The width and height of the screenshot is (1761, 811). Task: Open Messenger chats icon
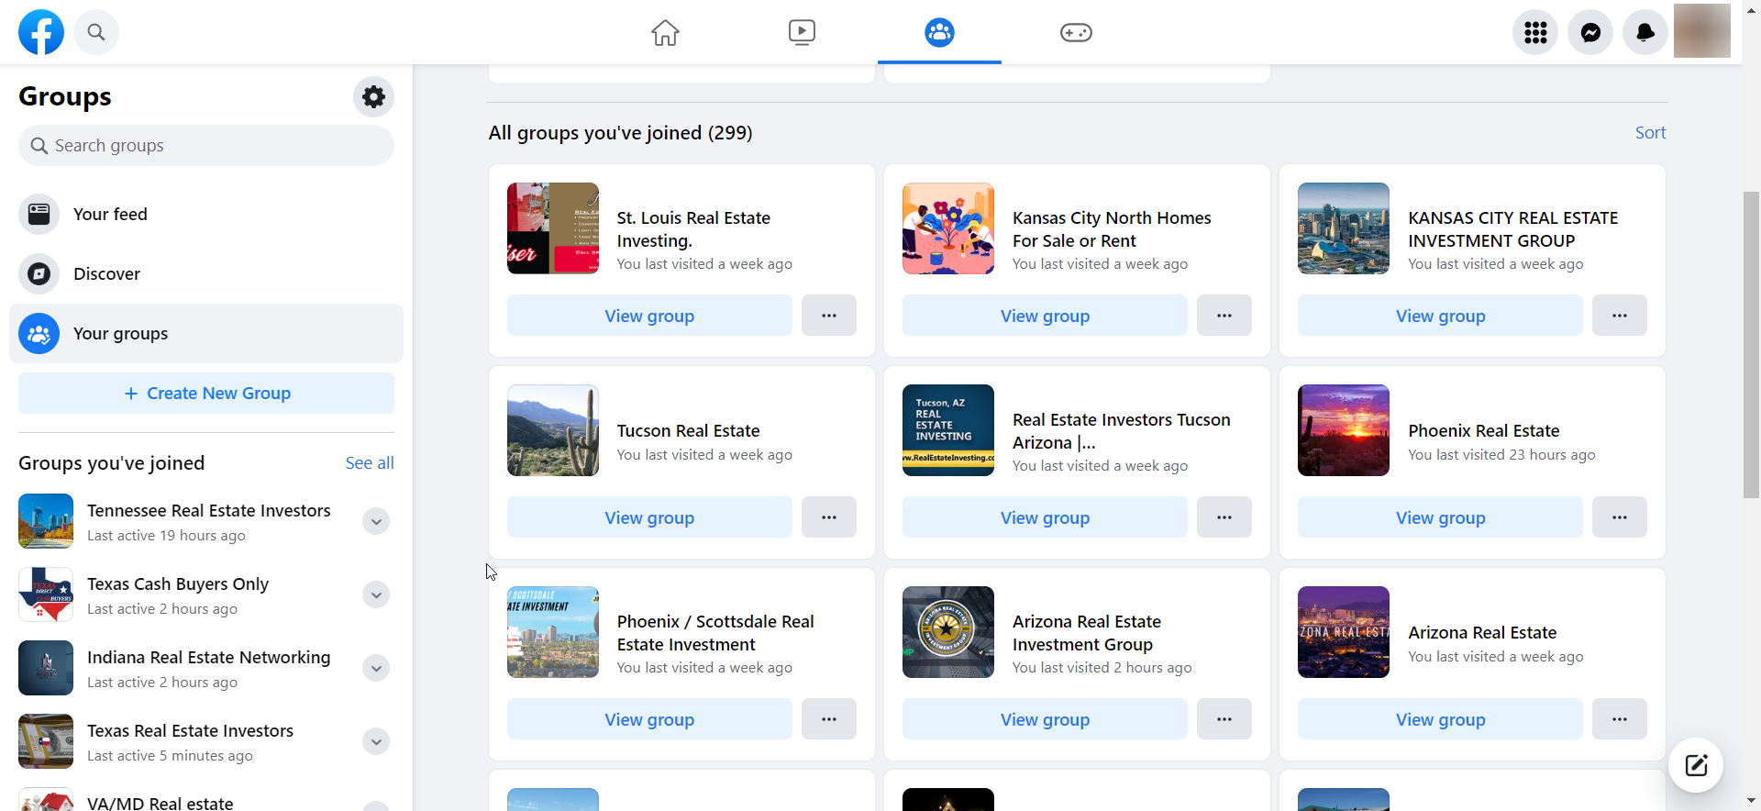click(1590, 32)
